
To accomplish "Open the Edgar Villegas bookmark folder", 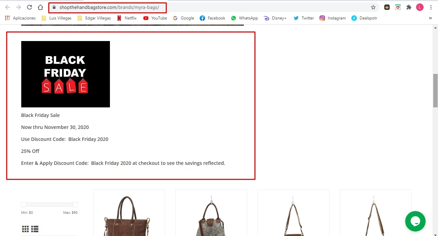I will (94, 18).
